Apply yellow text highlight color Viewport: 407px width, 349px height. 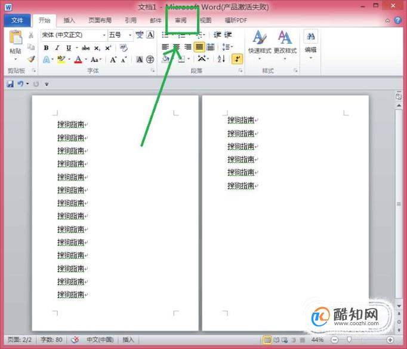point(61,60)
